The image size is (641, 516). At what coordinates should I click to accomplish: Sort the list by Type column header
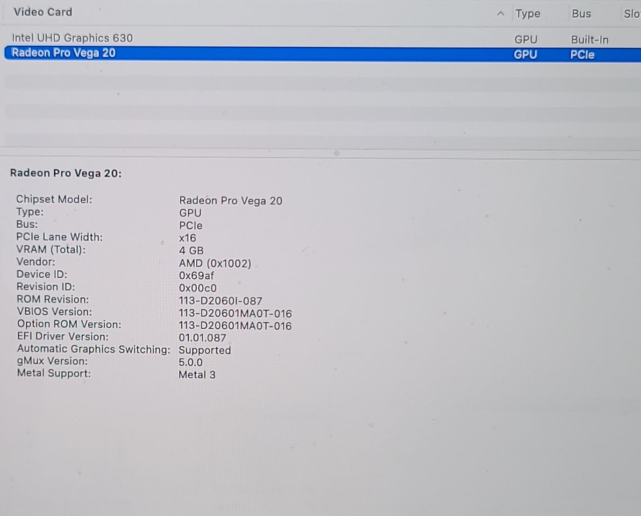[x=527, y=14]
